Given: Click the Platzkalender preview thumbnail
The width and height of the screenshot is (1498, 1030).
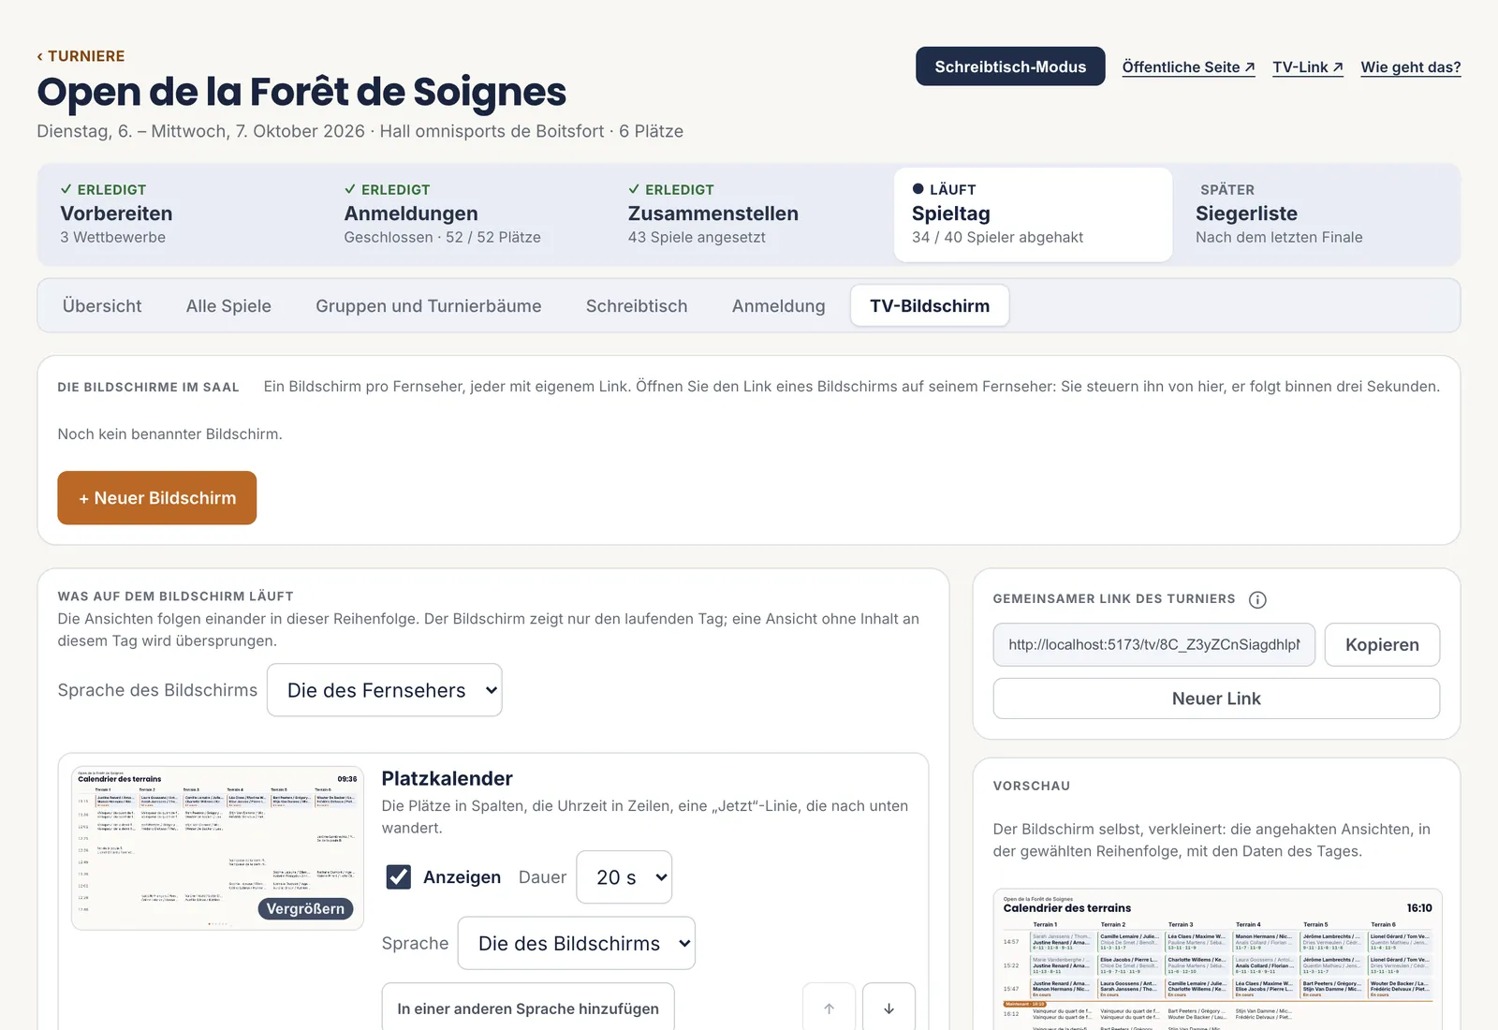Looking at the screenshot, I should tap(217, 848).
